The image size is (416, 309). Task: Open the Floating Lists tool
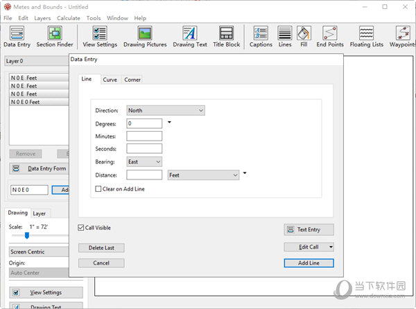click(x=366, y=37)
